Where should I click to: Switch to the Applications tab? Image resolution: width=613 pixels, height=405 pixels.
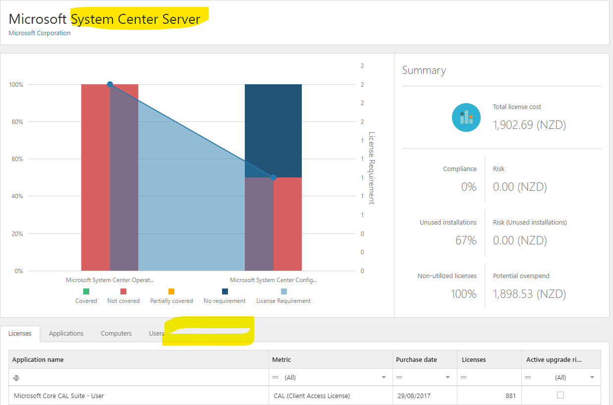pyautogui.click(x=66, y=333)
